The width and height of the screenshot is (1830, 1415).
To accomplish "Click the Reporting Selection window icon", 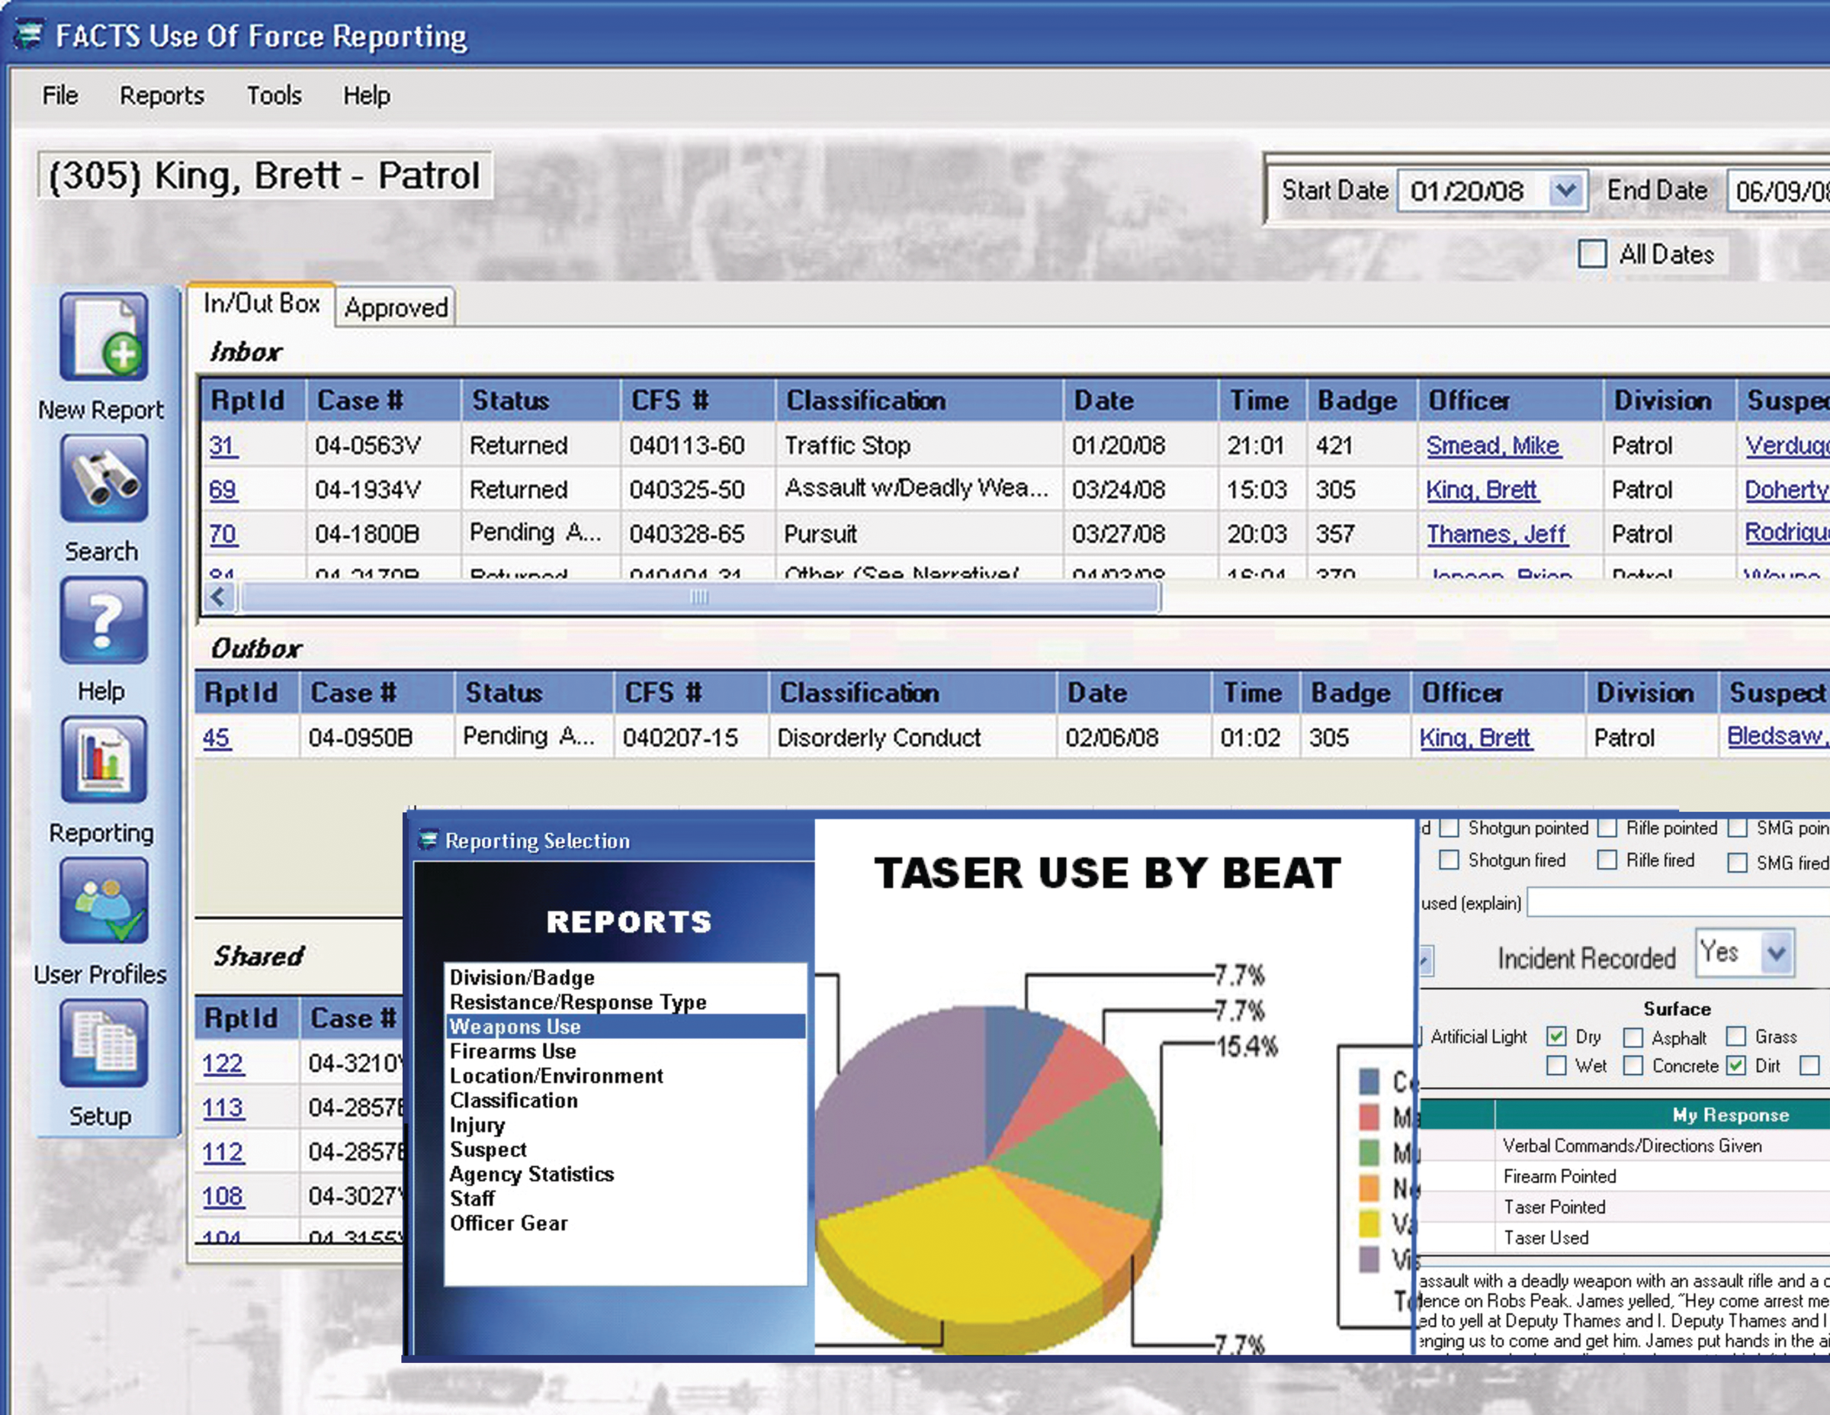I will (x=429, y=840).
